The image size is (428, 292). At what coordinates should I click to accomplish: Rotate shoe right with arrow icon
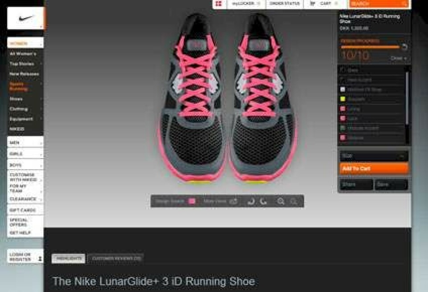[263, 202]
